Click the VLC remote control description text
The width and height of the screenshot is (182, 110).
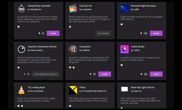click(x=36, y=100)
